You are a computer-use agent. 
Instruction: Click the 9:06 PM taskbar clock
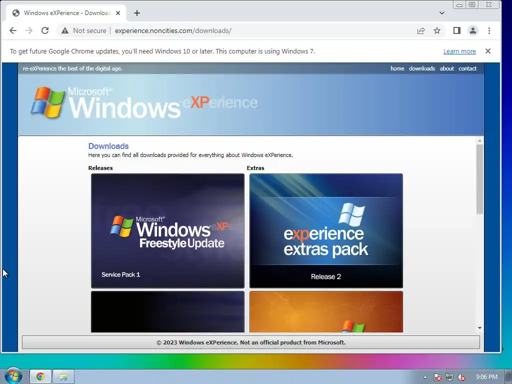[486, 377]
